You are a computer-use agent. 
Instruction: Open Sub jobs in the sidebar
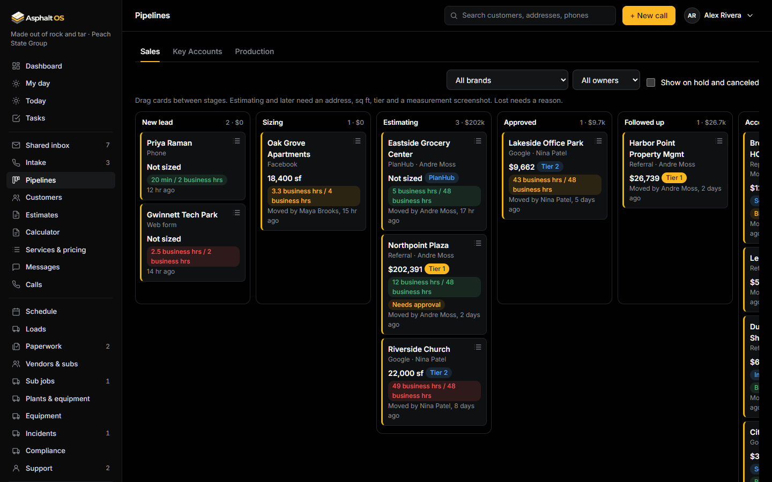pos(61,381)
